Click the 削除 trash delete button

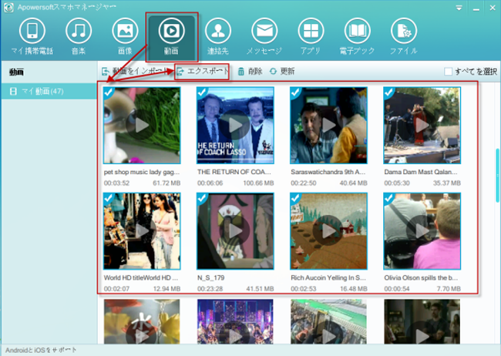[250, 71]
